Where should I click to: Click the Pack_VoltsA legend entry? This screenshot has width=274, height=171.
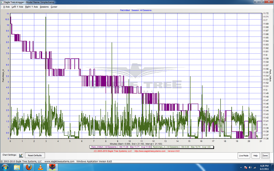pos(120,147)
